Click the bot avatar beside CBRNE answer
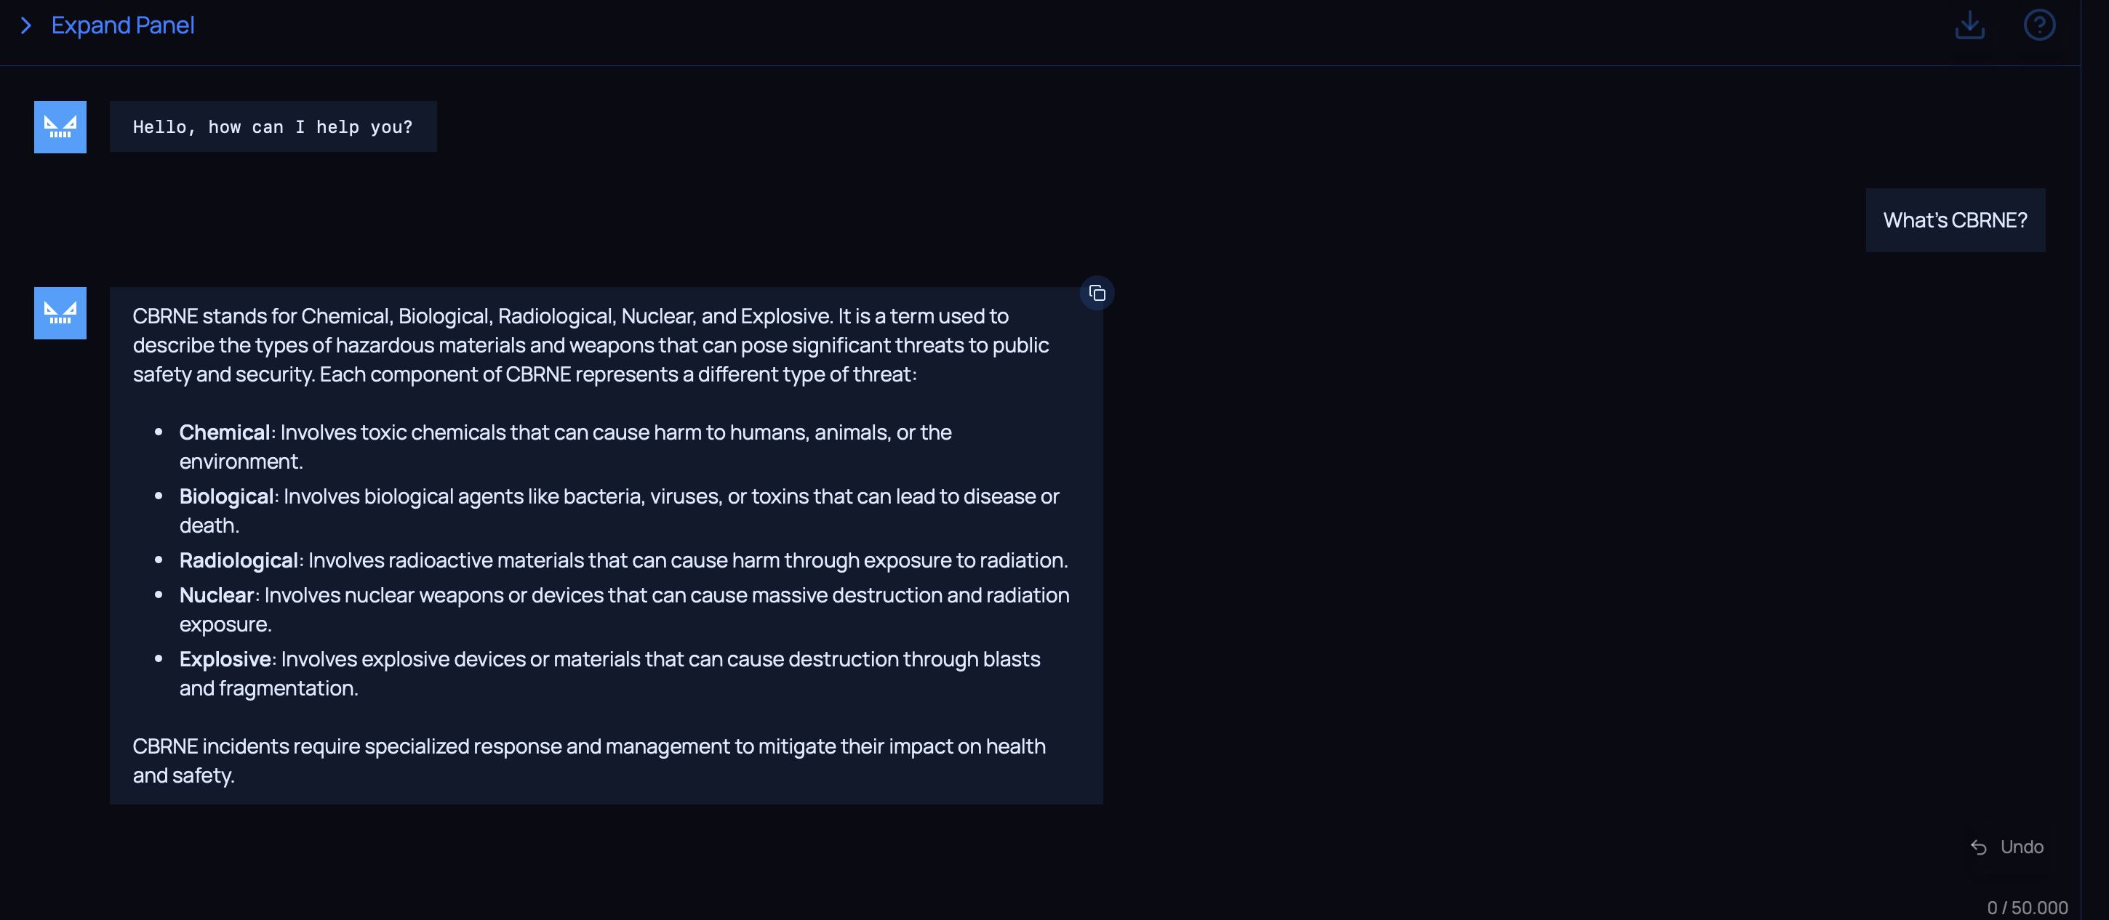2109x920 pixels. [x=60, y=313]
